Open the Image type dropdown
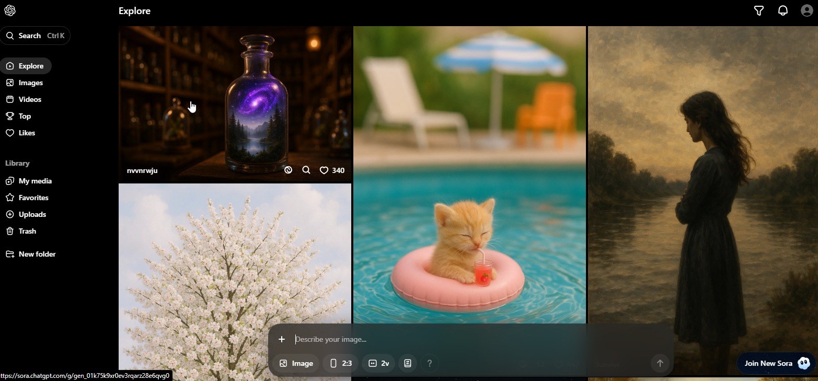The width and height of the screenshot is (818, 381). (296, 363)
